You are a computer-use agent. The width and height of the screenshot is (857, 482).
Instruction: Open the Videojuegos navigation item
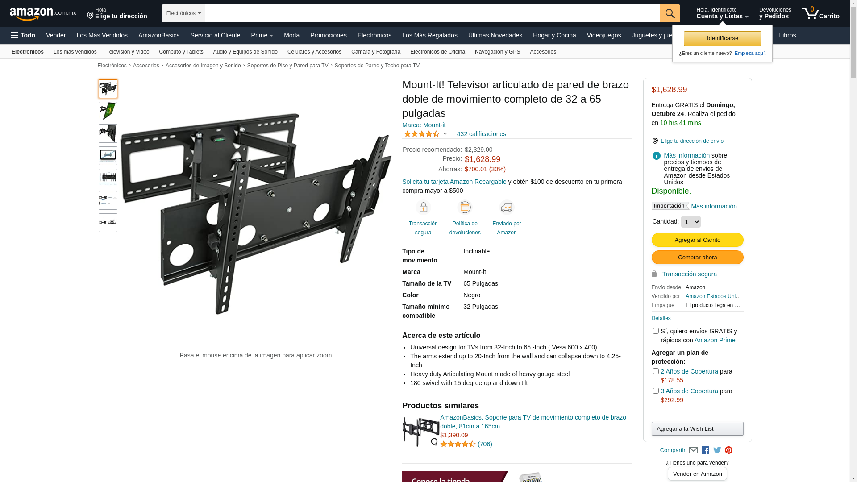pos(603,35)
